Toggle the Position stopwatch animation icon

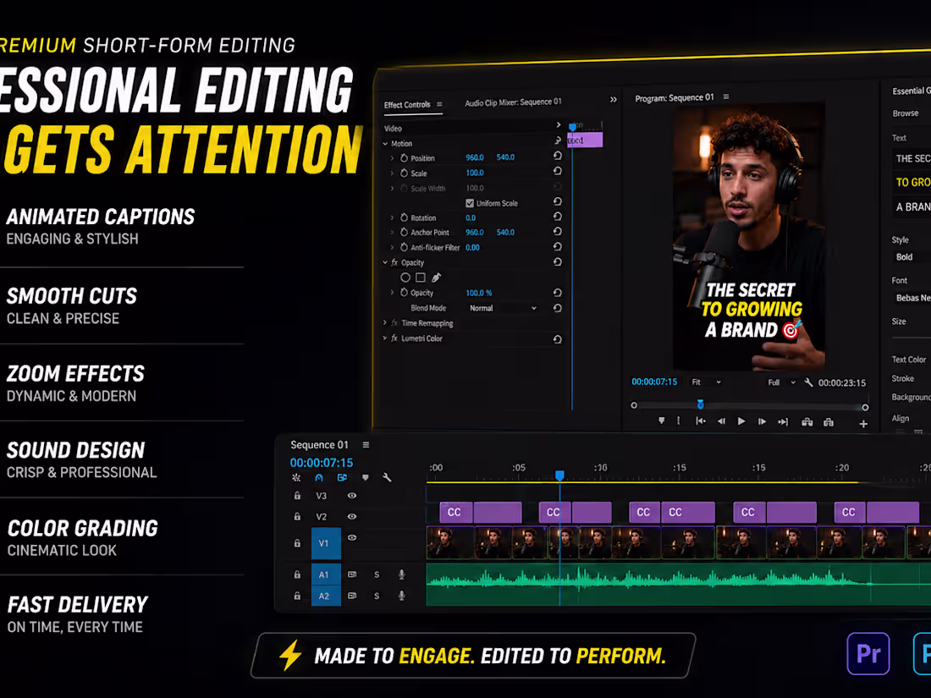tap(404, 158)
